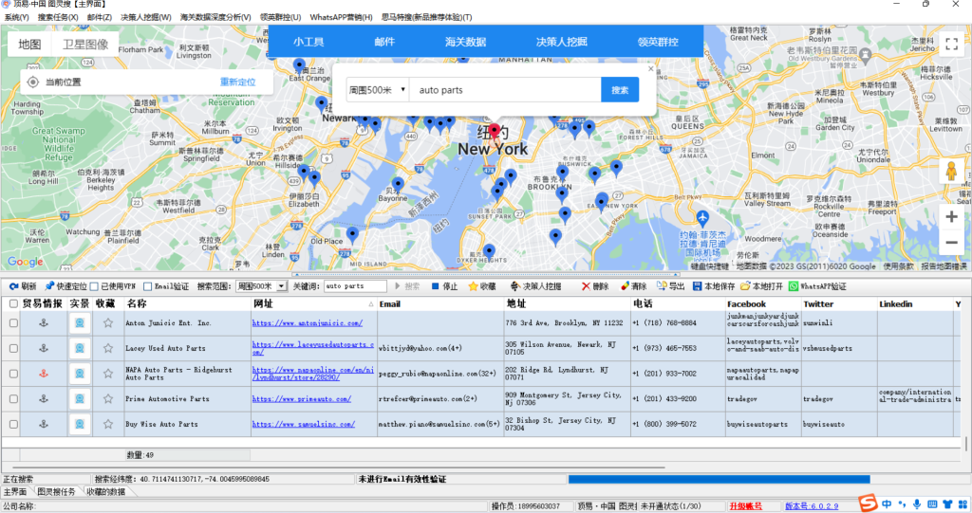Viewport: 972px width, 513px height.
Task: Open the www.primeauto.com link
Action: [301, 399]
